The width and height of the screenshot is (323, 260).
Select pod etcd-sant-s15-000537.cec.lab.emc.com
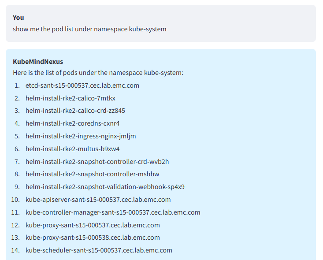(82, 85)
